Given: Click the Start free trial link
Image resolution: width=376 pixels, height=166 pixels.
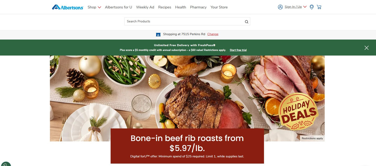Looking at the screenshot, I should [238, 50].
